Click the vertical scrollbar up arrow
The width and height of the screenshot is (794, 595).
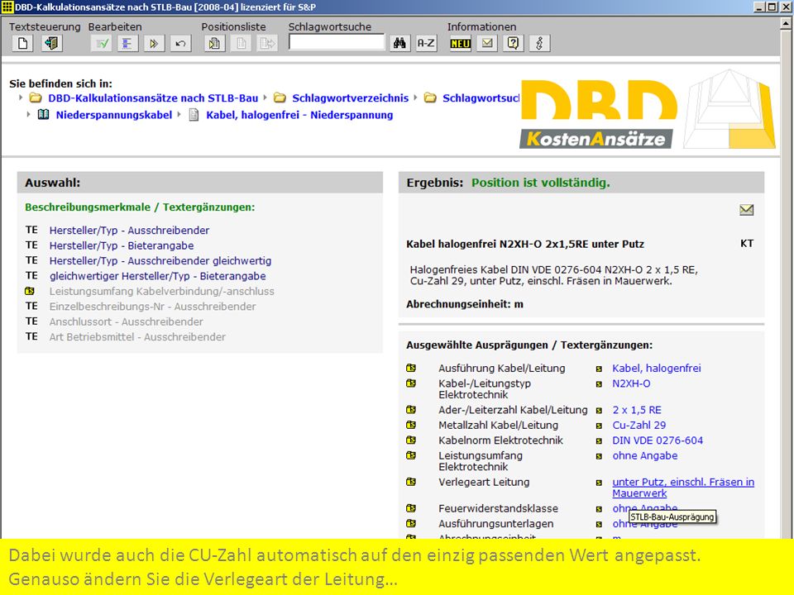click(x=787, y=23)
